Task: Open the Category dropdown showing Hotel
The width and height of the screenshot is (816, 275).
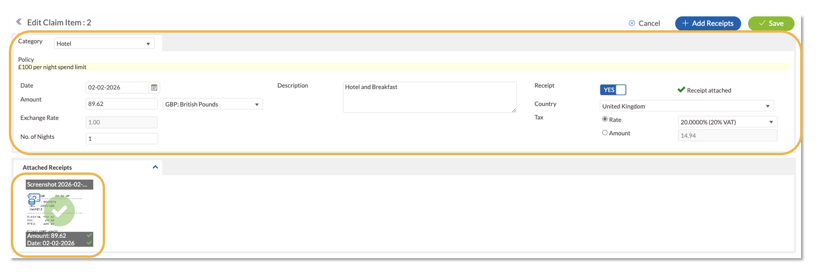Action: pos(104,43)
